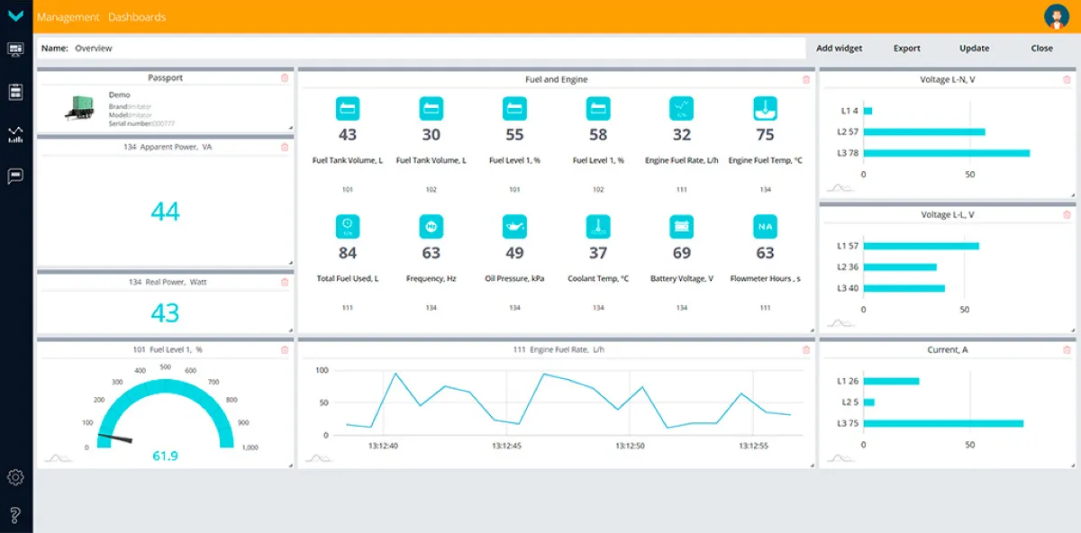Delete the Current, A widget

pos(1067,350)
